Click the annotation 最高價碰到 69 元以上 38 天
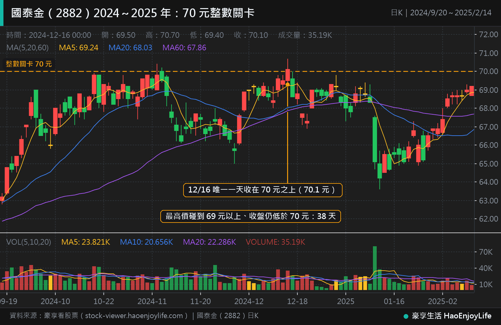The image size is (501, 325). [x=250, y=216]
